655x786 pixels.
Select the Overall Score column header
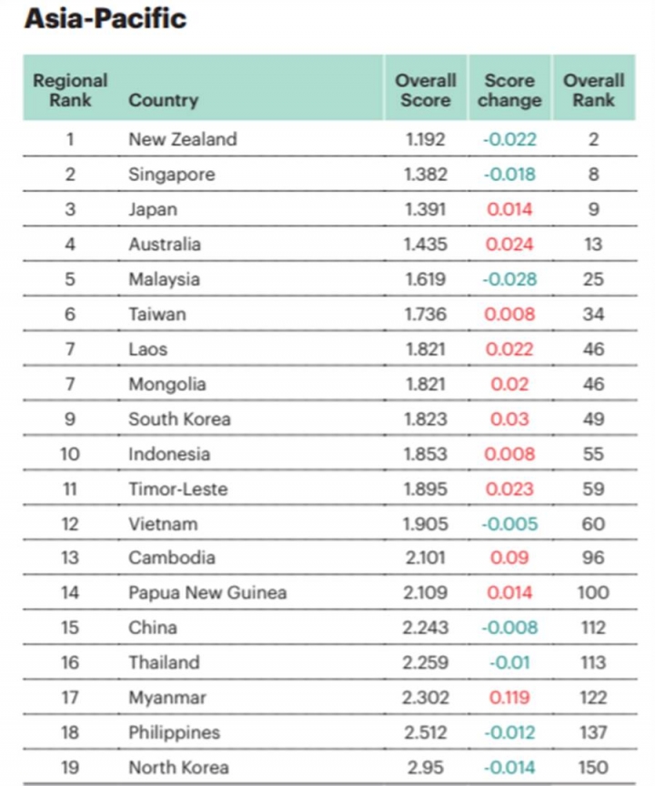click(426, 90)
